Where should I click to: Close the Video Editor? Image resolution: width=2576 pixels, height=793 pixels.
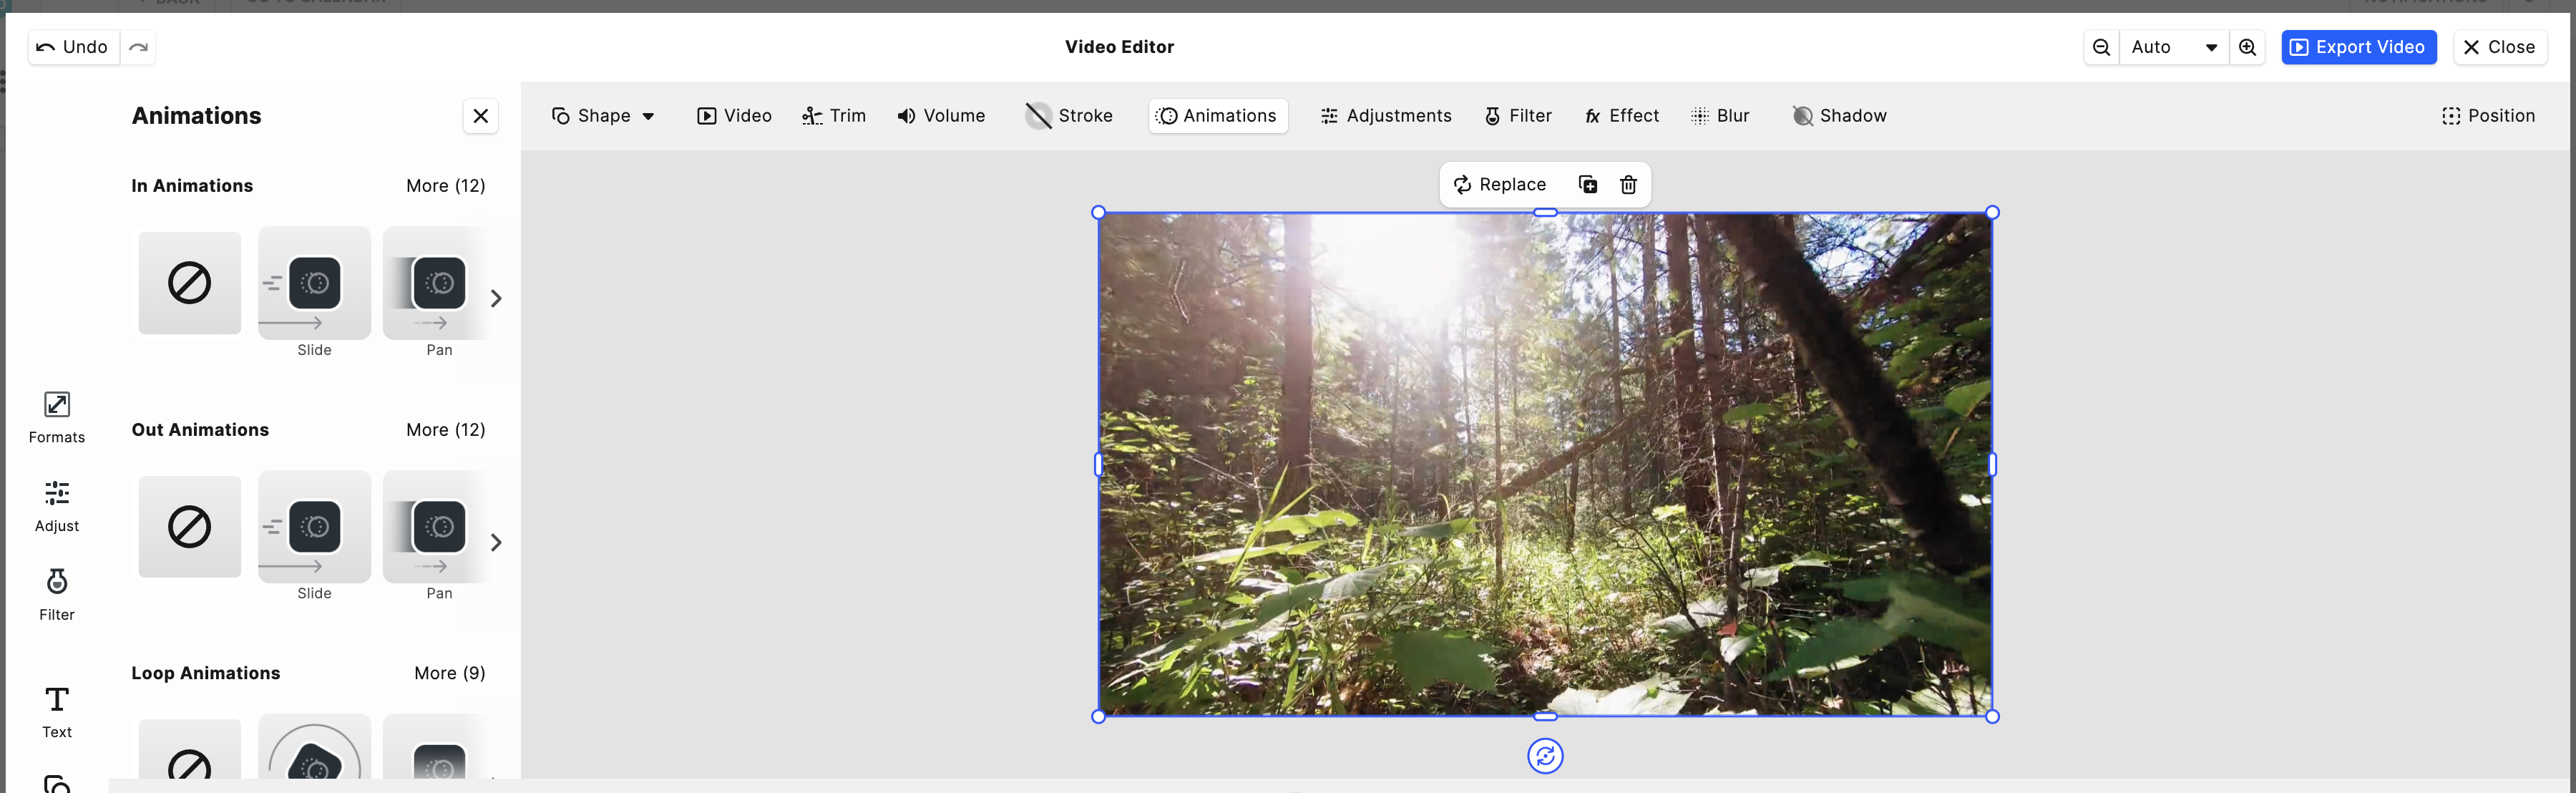click(2499, 47)
